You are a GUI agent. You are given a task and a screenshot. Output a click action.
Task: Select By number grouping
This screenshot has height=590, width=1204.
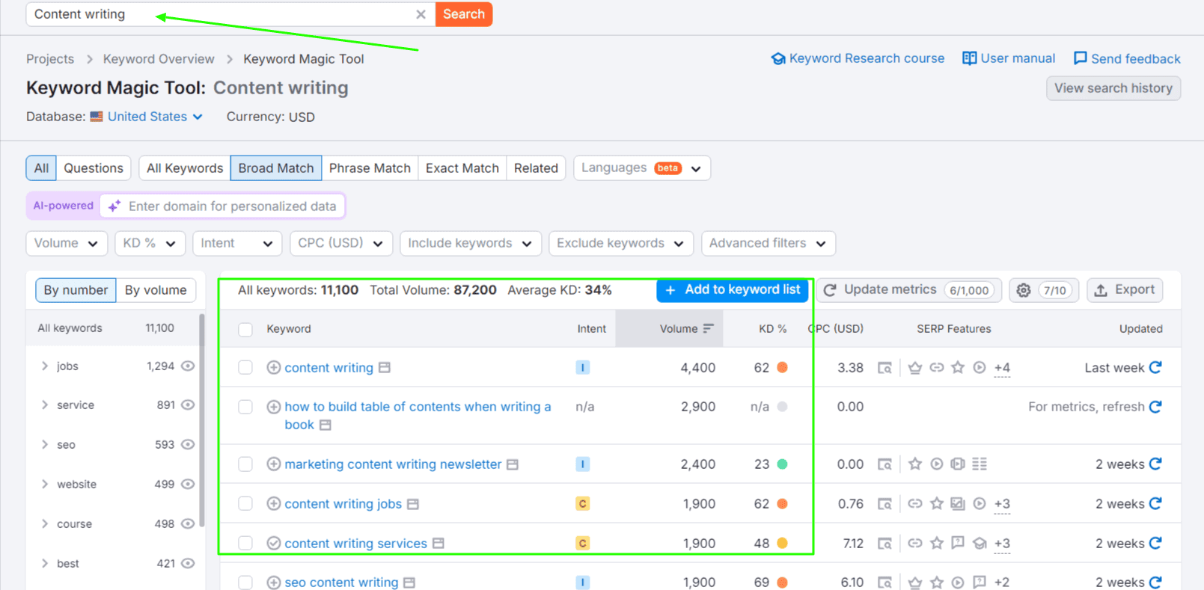click(x=76, y=290)
